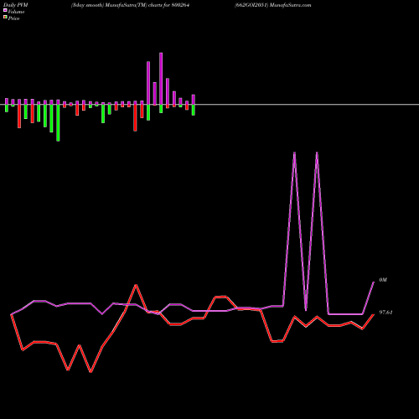
Task: Click the red price line peak near the middle
Action: click(136, 285)
